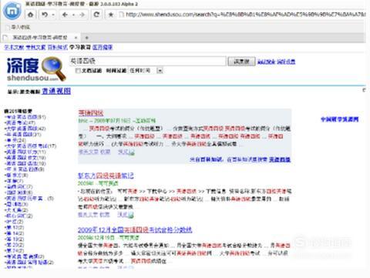The height and width of the screenshot is (278, 370).
Task: Bookmark this page using the star icon
Action: (111, 15)
